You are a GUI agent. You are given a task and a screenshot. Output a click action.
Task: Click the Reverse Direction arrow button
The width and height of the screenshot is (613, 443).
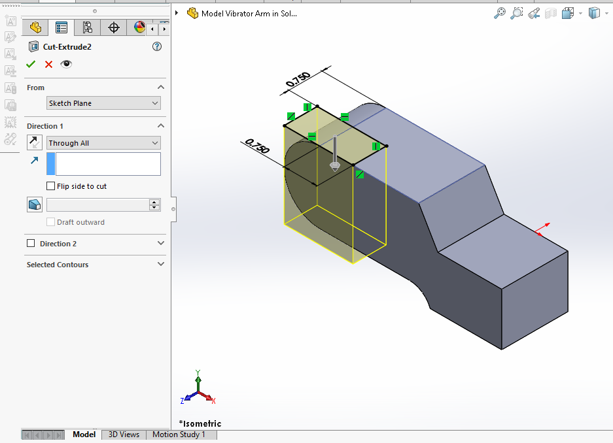coord(35,143)
